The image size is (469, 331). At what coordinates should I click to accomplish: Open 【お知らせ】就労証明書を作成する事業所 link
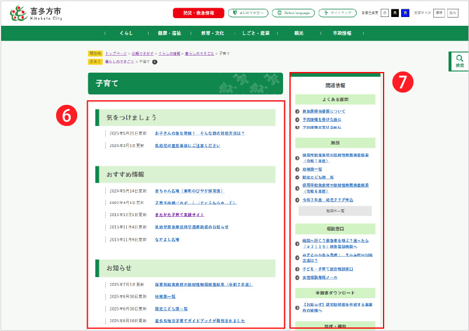coord(337,308)
